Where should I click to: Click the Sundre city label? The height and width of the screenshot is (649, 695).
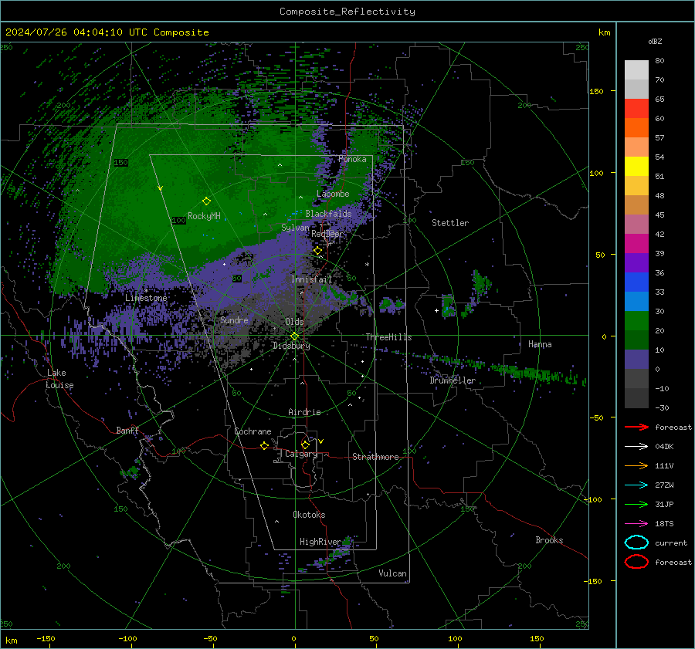coord(234,320)
